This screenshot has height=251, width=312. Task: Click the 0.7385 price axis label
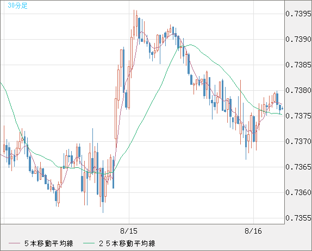pos(298,65)
